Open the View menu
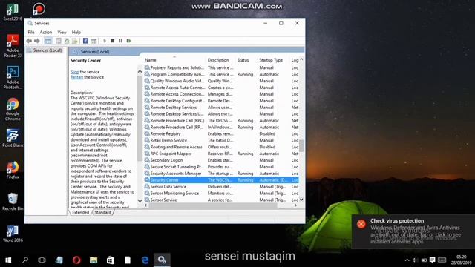This screenshot has height=267, width=475. tap(62, 32)
